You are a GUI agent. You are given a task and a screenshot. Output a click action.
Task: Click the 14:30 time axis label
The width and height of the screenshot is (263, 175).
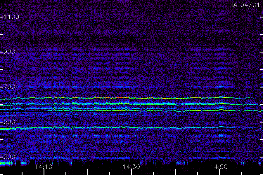coord(131,167)
